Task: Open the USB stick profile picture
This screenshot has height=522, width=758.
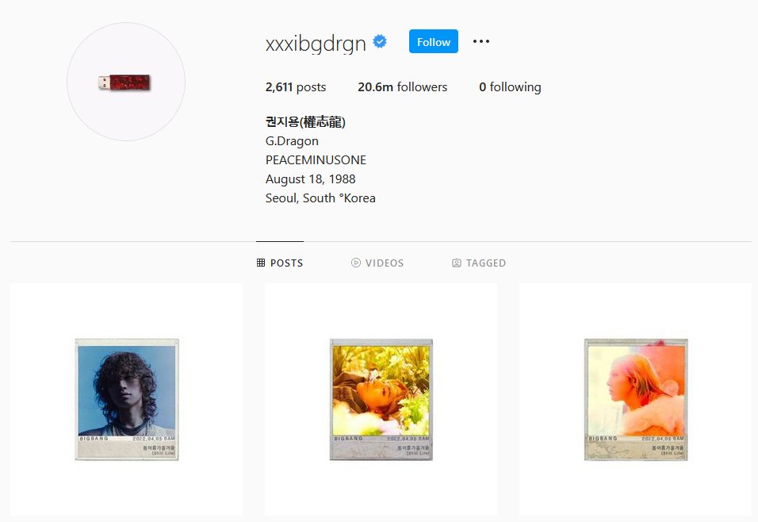Action: pos(126,82)
